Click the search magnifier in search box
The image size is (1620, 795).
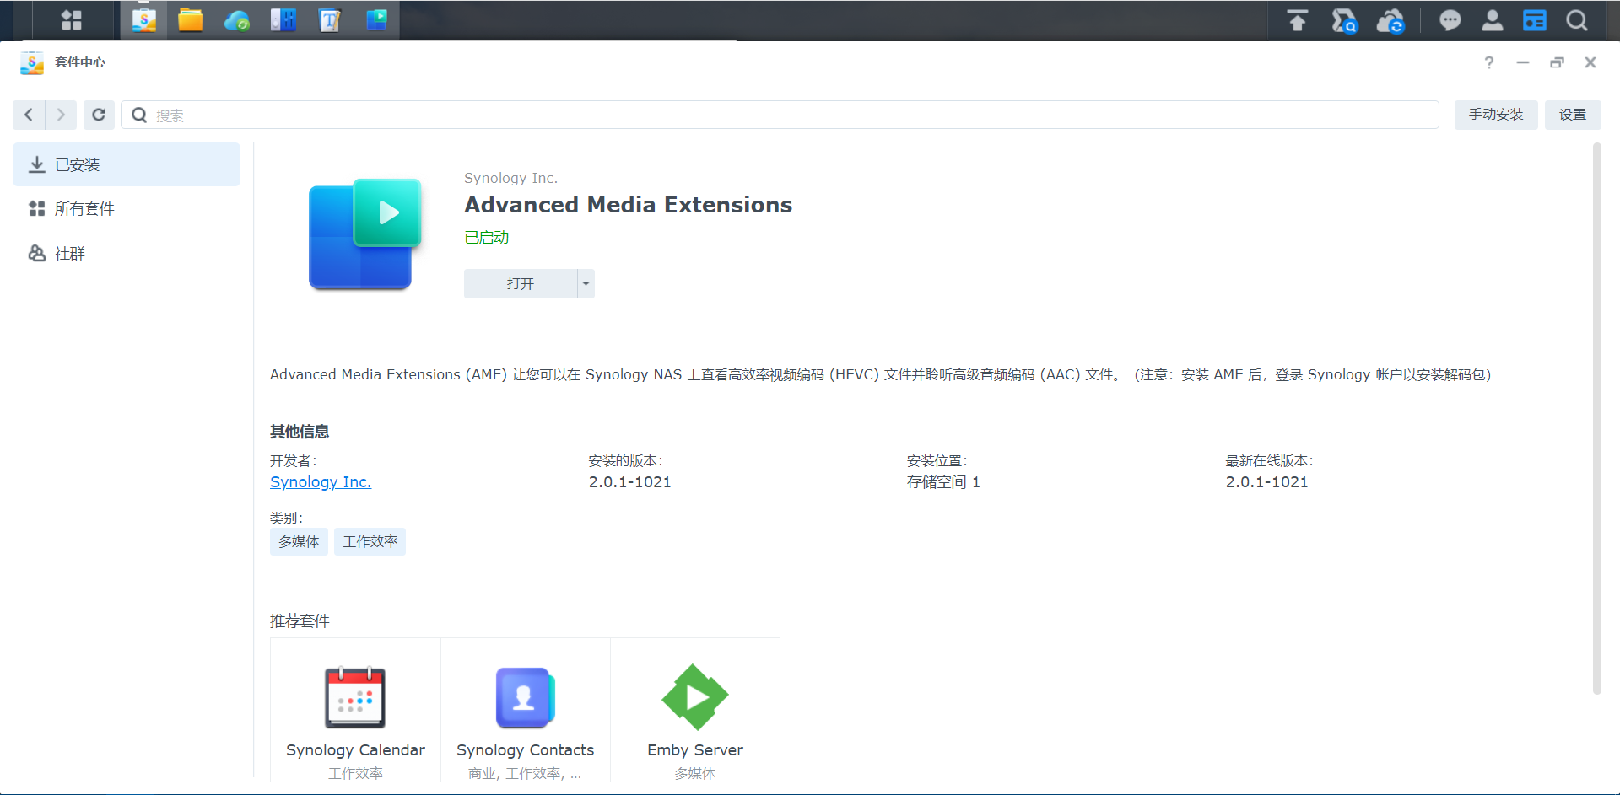pos(140,115)
